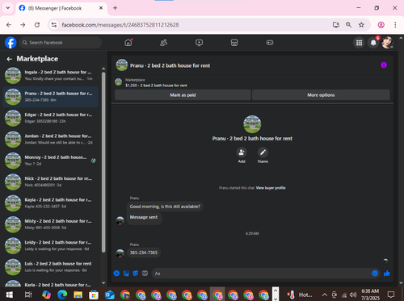Open the Windows notification center
The height and width of the screenshot is (301, 404).
pos(391,295)
